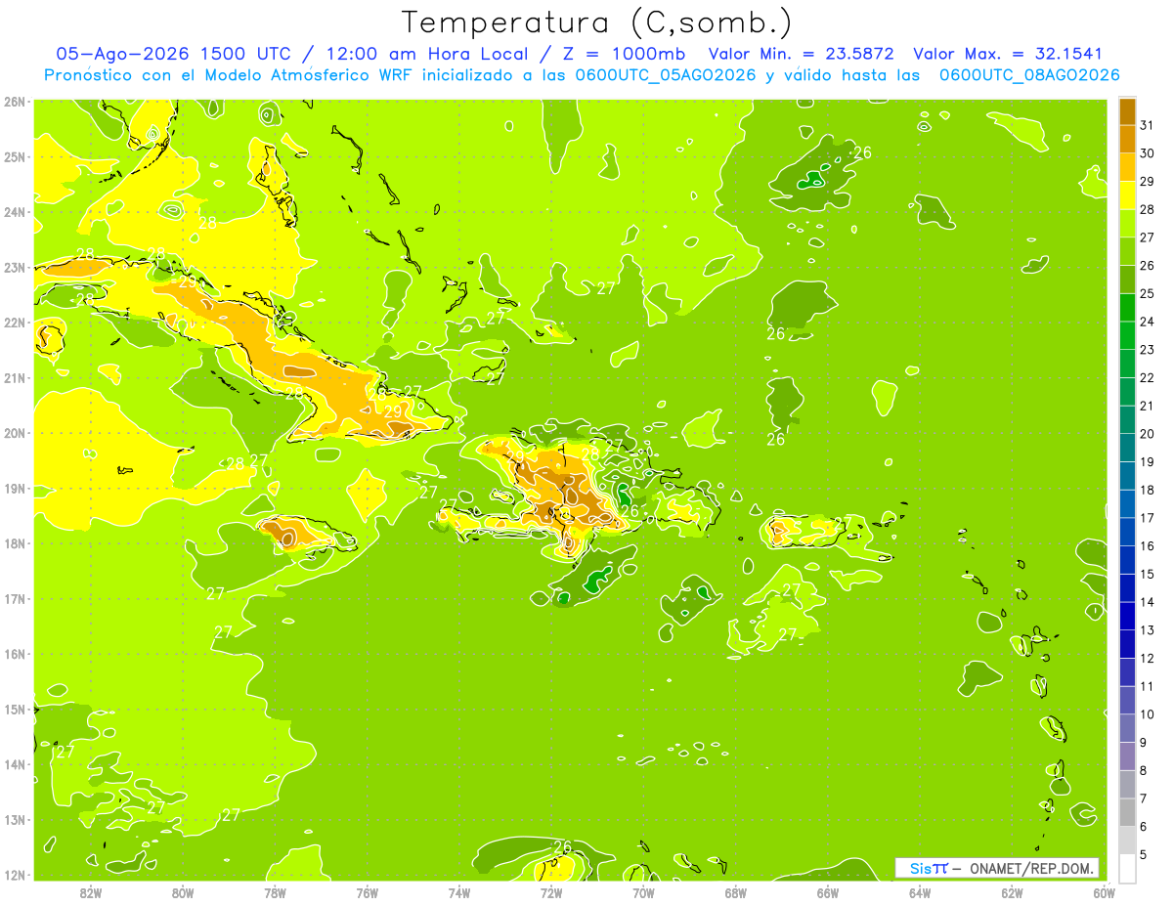Click the 70W longitude axis label
Screen dimensions: 1173x906
click(643, 892)
